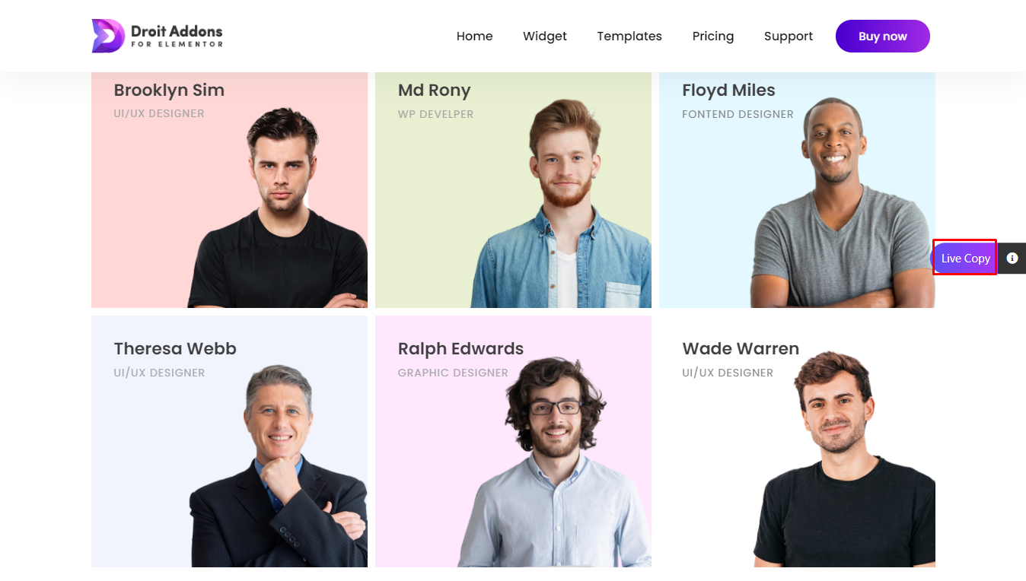Click the Ralph Edwards name heading

(x=460, y=348)
